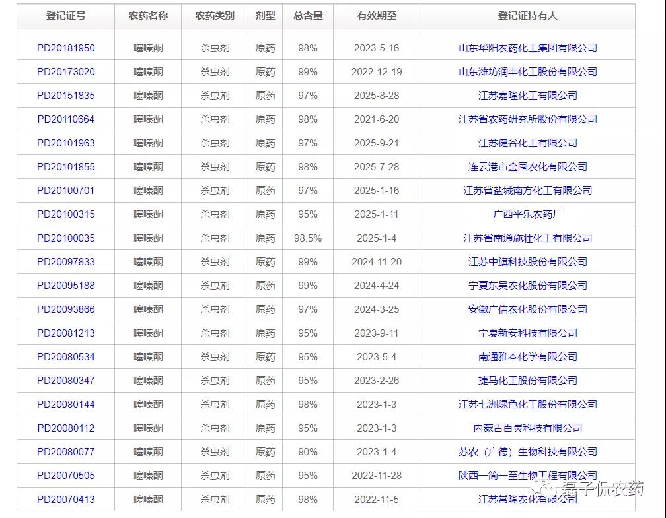Select expiry date 2023-9-11
Image resolution: width=666 pixels, height=518 pixels.
point(377,333)
